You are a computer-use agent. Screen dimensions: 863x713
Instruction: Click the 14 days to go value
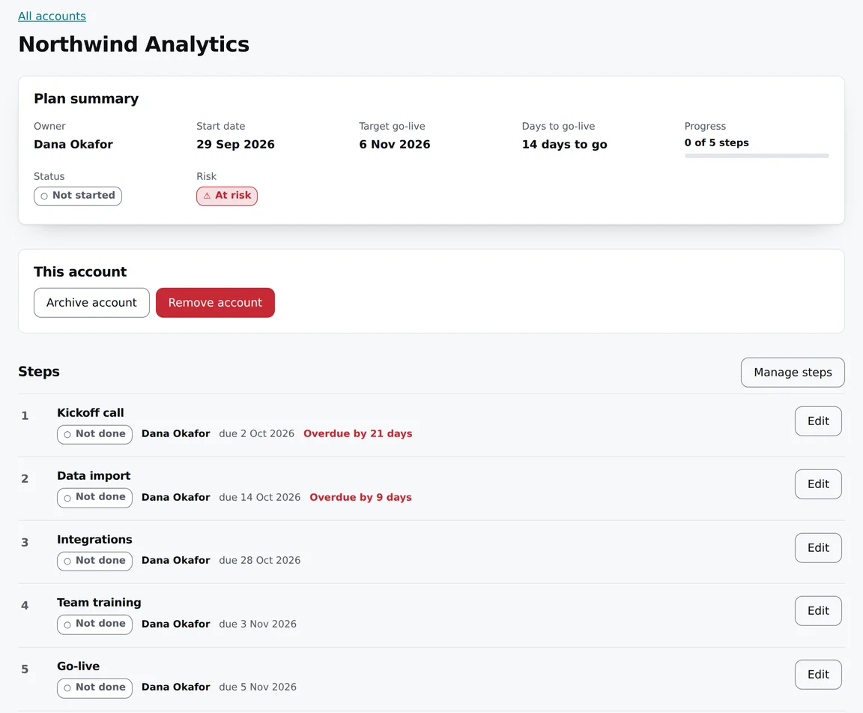(x=565, y=145)
